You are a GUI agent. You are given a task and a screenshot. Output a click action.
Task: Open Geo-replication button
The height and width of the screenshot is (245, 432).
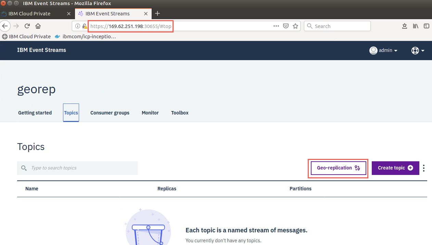[x=338, y=168]
